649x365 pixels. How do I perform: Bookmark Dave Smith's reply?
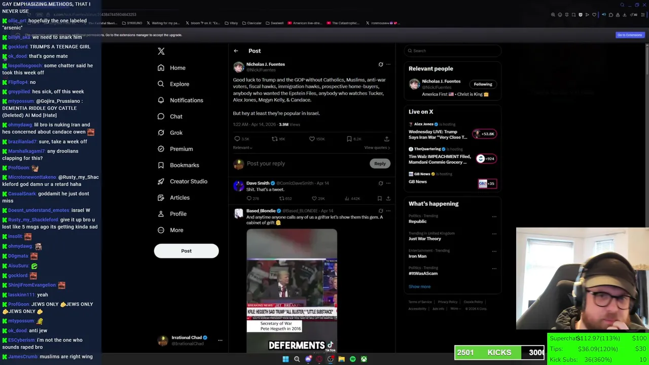(x=379, y=199)
